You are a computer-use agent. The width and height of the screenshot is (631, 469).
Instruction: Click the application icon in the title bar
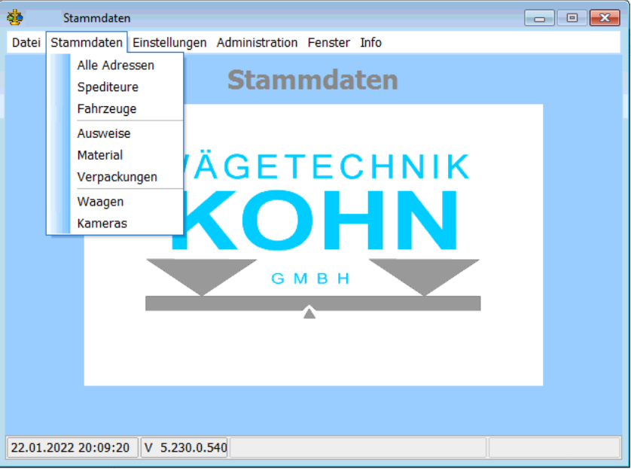tap(15, 17)
